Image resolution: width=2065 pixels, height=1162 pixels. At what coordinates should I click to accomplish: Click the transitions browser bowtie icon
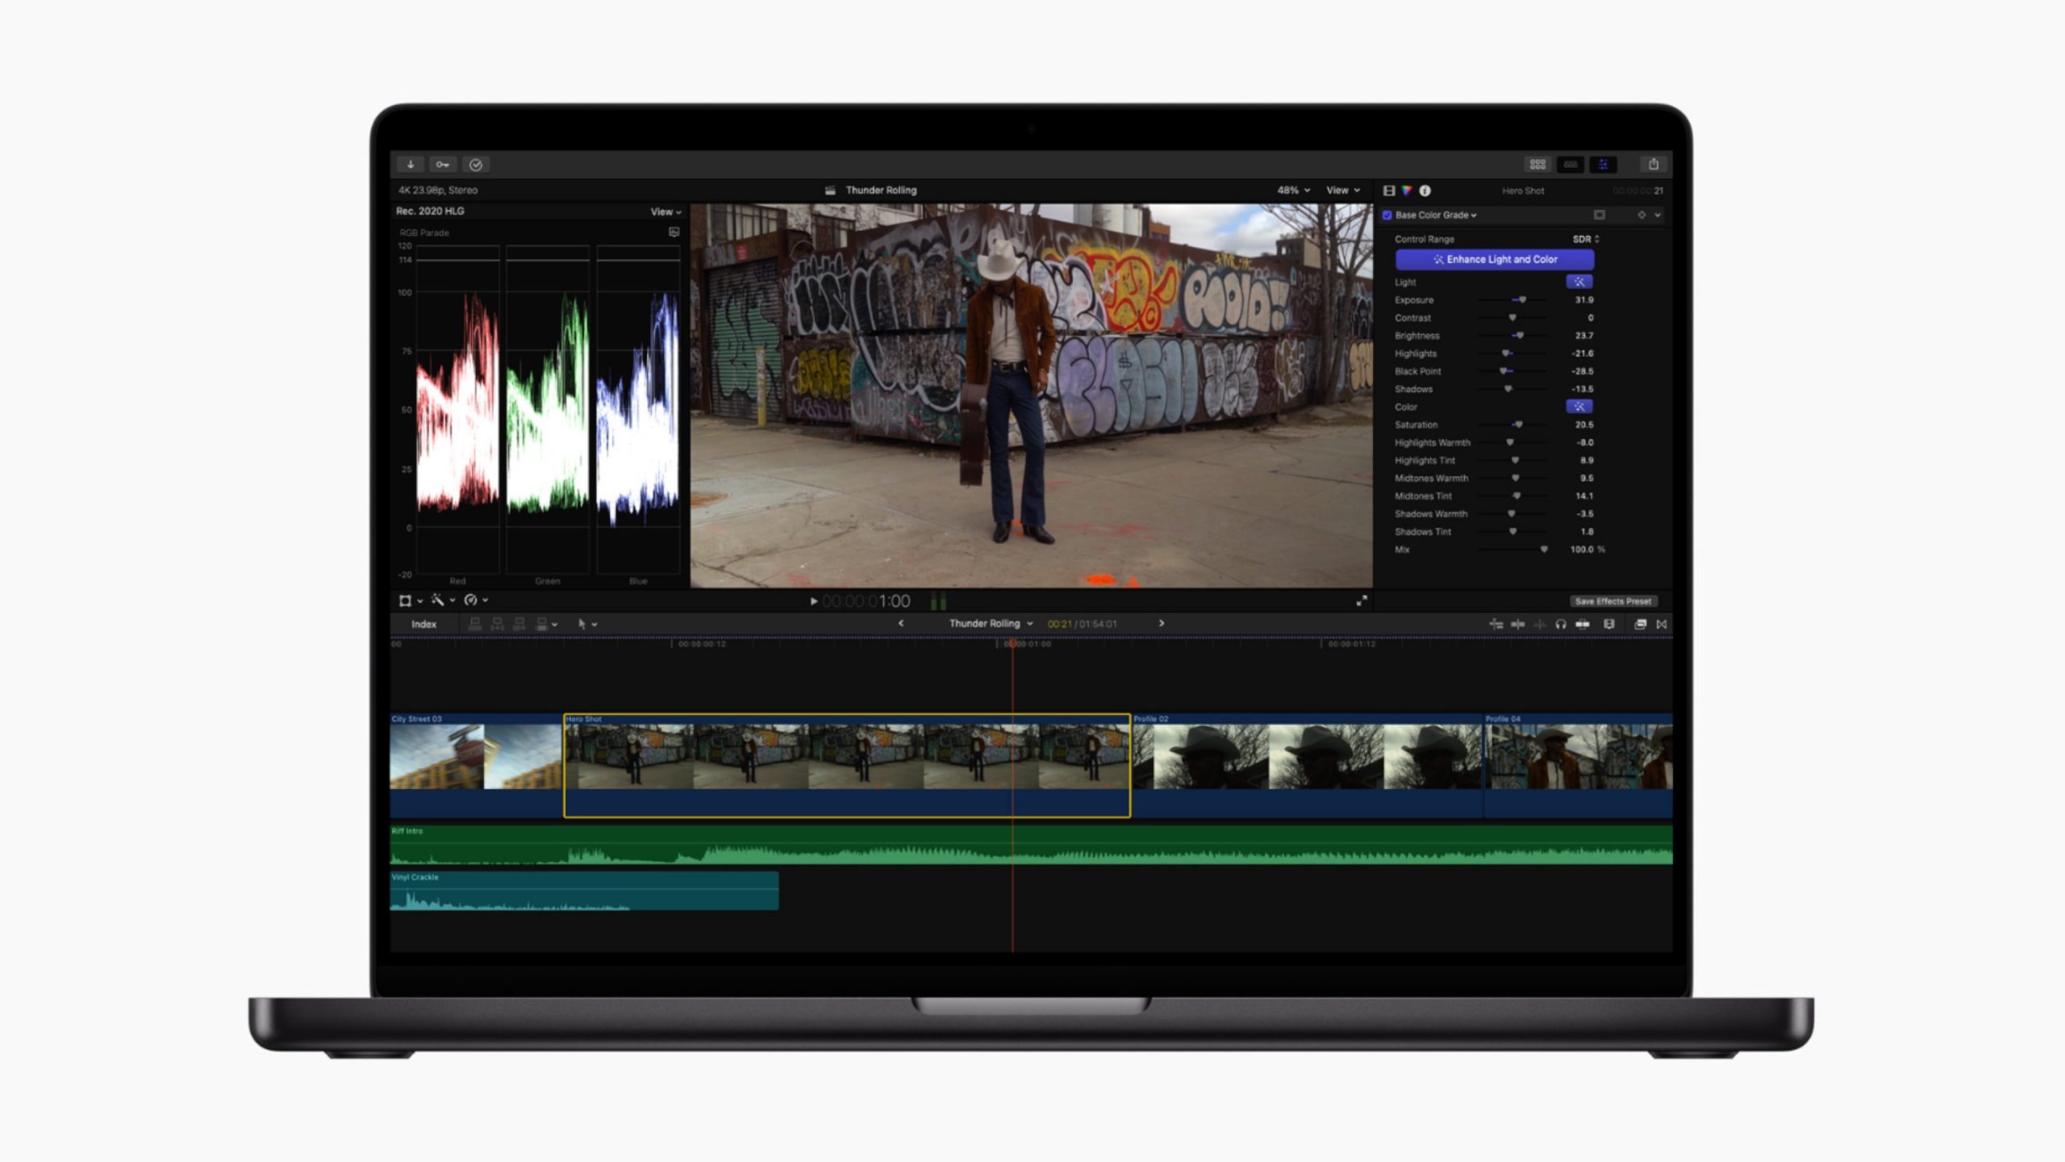click(1662, 625)
